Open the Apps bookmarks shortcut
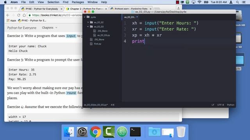This screenshot has width=250, height=140. coord(11,21)
